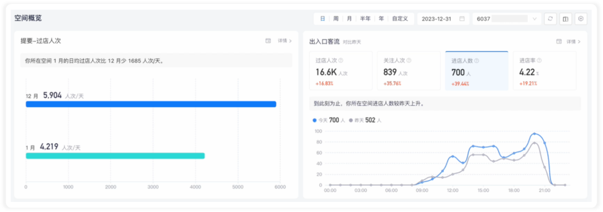Click the split-view compare icon button

click(566, 19)
